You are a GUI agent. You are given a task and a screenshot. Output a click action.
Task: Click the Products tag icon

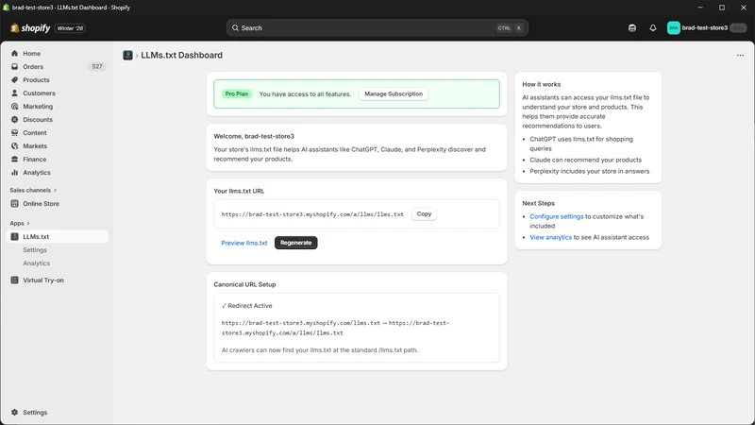pyautogui.click(x=14, y=80)
